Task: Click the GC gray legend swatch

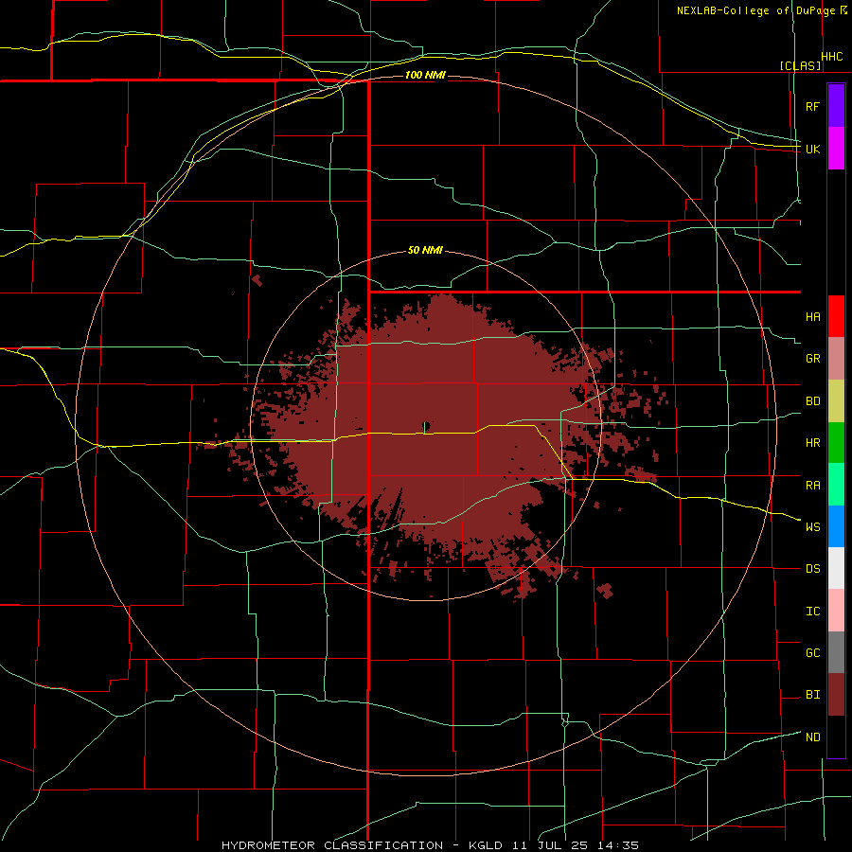Action: pyautogui.click(x=836, y=652)
